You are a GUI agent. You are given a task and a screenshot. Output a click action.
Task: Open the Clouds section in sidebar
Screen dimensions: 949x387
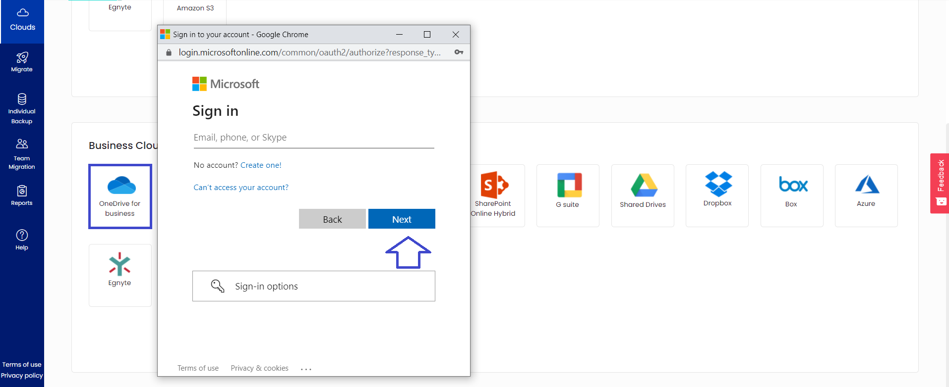click(x=22, y=21)
